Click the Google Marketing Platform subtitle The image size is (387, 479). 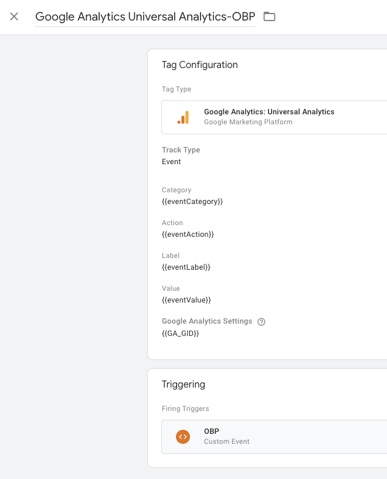(x=248, y=122)
